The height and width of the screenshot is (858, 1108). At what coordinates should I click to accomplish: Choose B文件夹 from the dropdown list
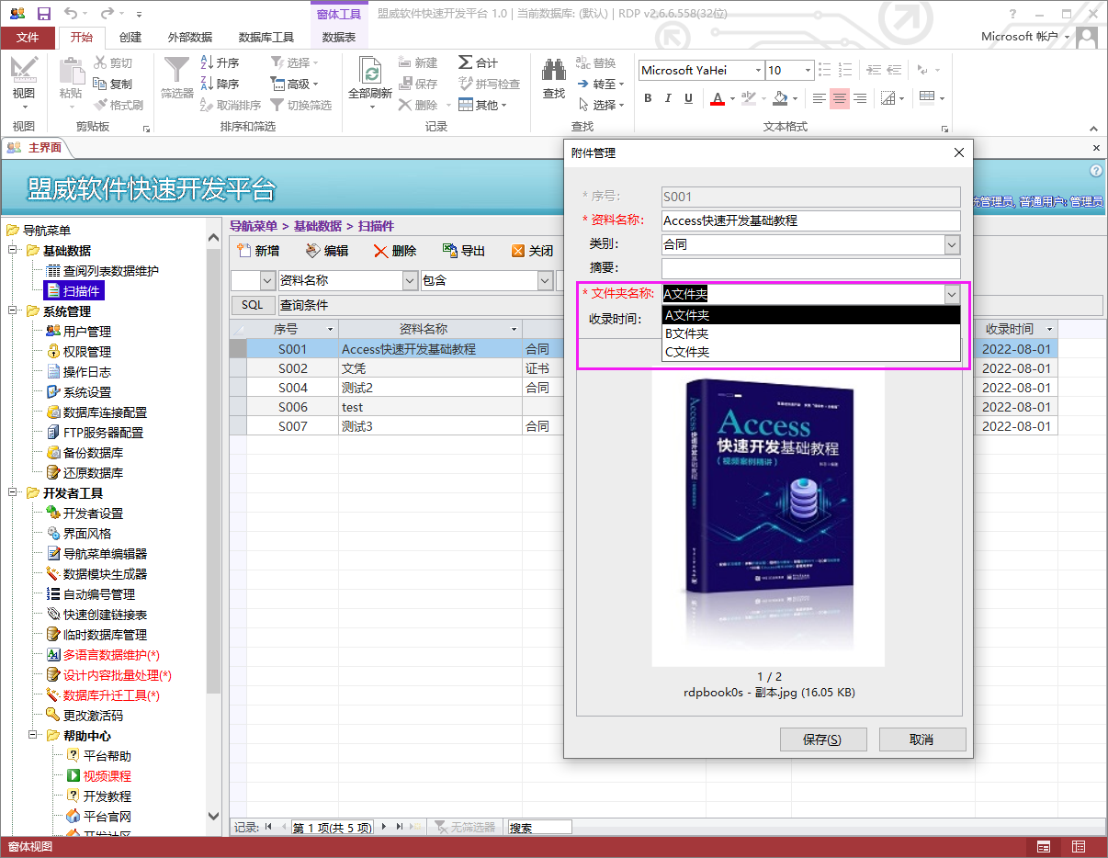(x=811, y=333)
